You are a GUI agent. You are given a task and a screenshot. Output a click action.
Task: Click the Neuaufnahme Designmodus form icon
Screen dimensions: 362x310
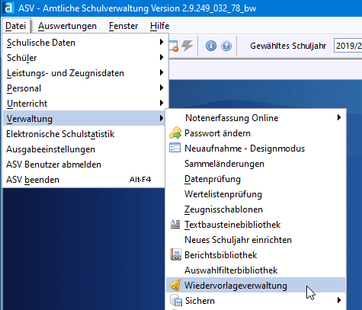pyautogui.click(x=175, y=148)
